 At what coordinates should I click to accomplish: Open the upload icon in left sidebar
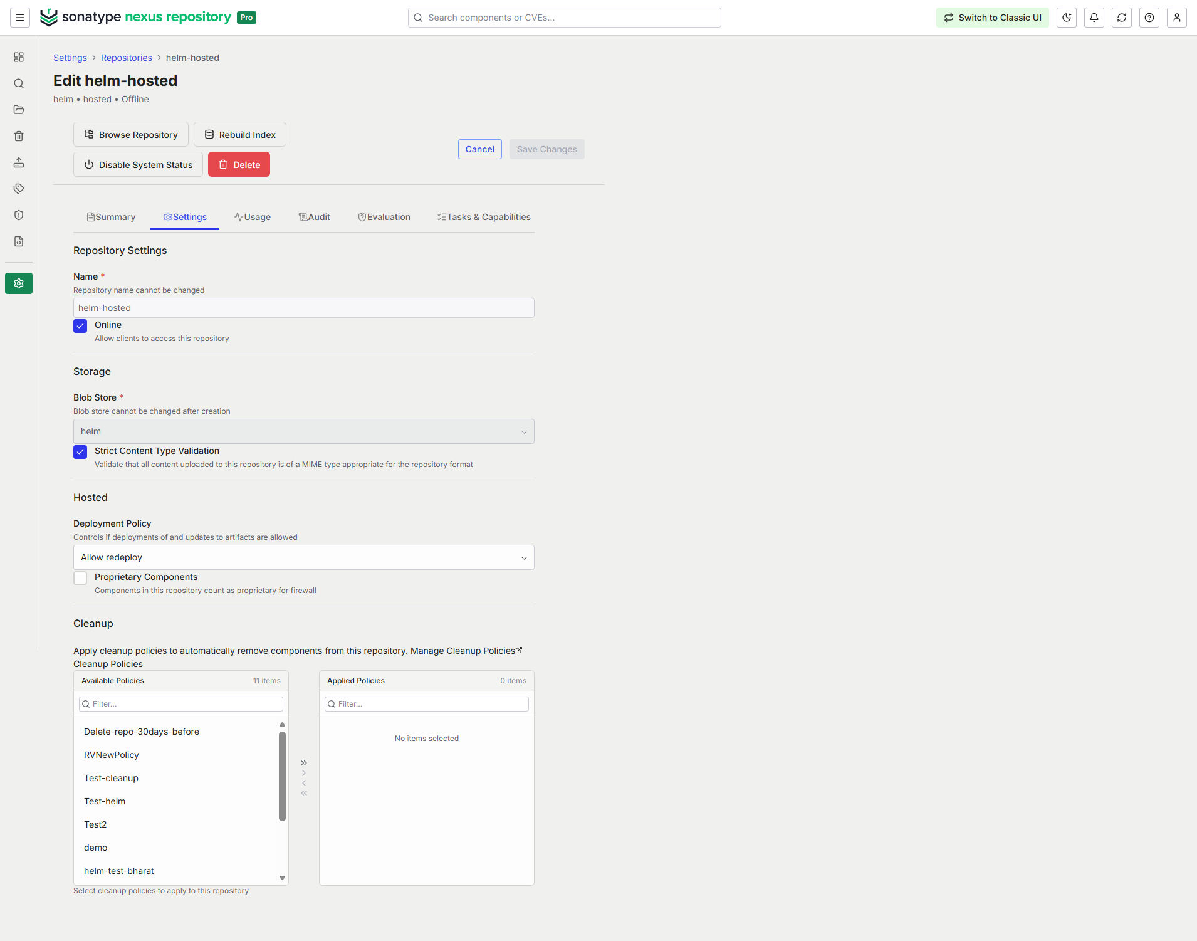19,162
